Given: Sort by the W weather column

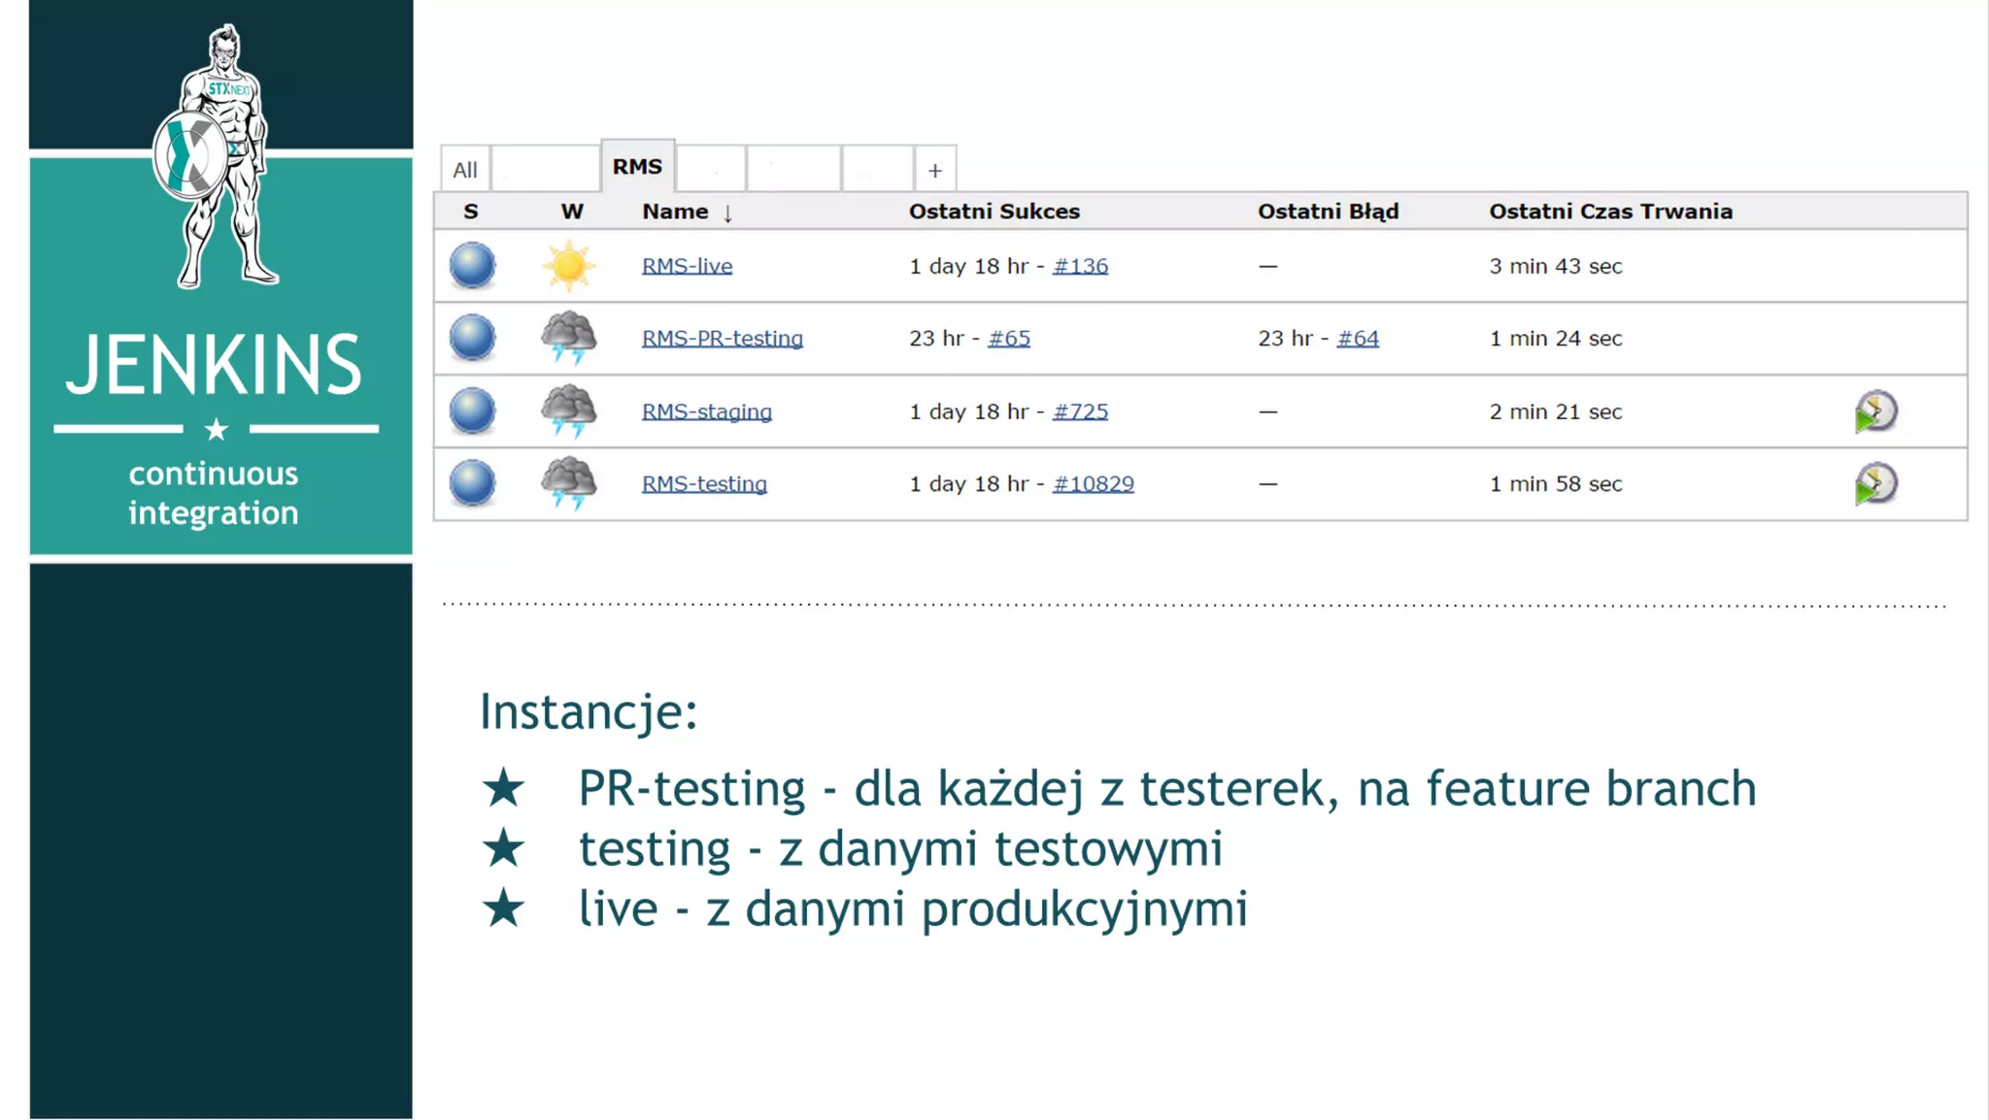Looking at the screenshot, I should pyautogui.click(x=572, y=212).
